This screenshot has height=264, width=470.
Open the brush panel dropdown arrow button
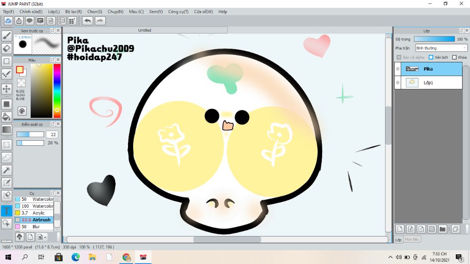click(x=41, y=237)
